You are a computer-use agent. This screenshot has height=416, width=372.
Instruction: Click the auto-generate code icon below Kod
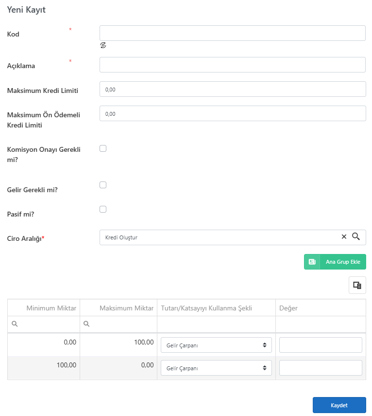point(103,45)
